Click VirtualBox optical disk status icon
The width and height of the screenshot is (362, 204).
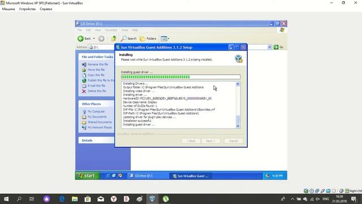tap(312, 191)
